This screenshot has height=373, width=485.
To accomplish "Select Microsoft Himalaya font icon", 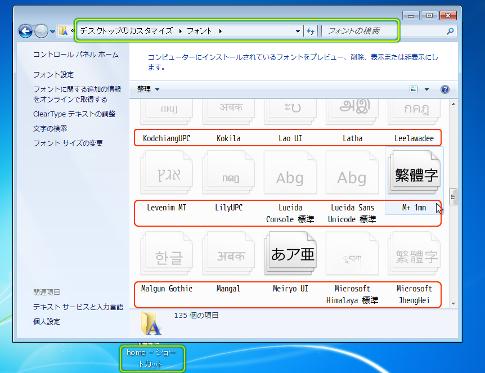I will click(352, 254).
